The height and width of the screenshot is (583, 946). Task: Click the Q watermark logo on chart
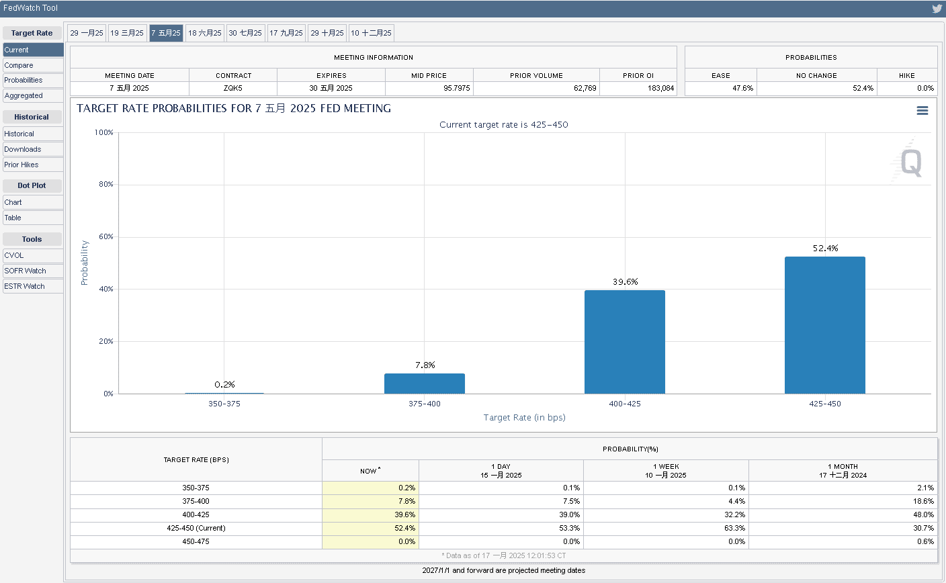[910, 163]
